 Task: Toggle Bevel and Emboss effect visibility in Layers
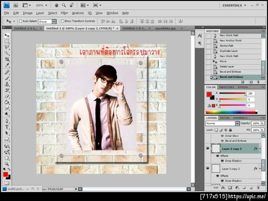pos(222,141)
